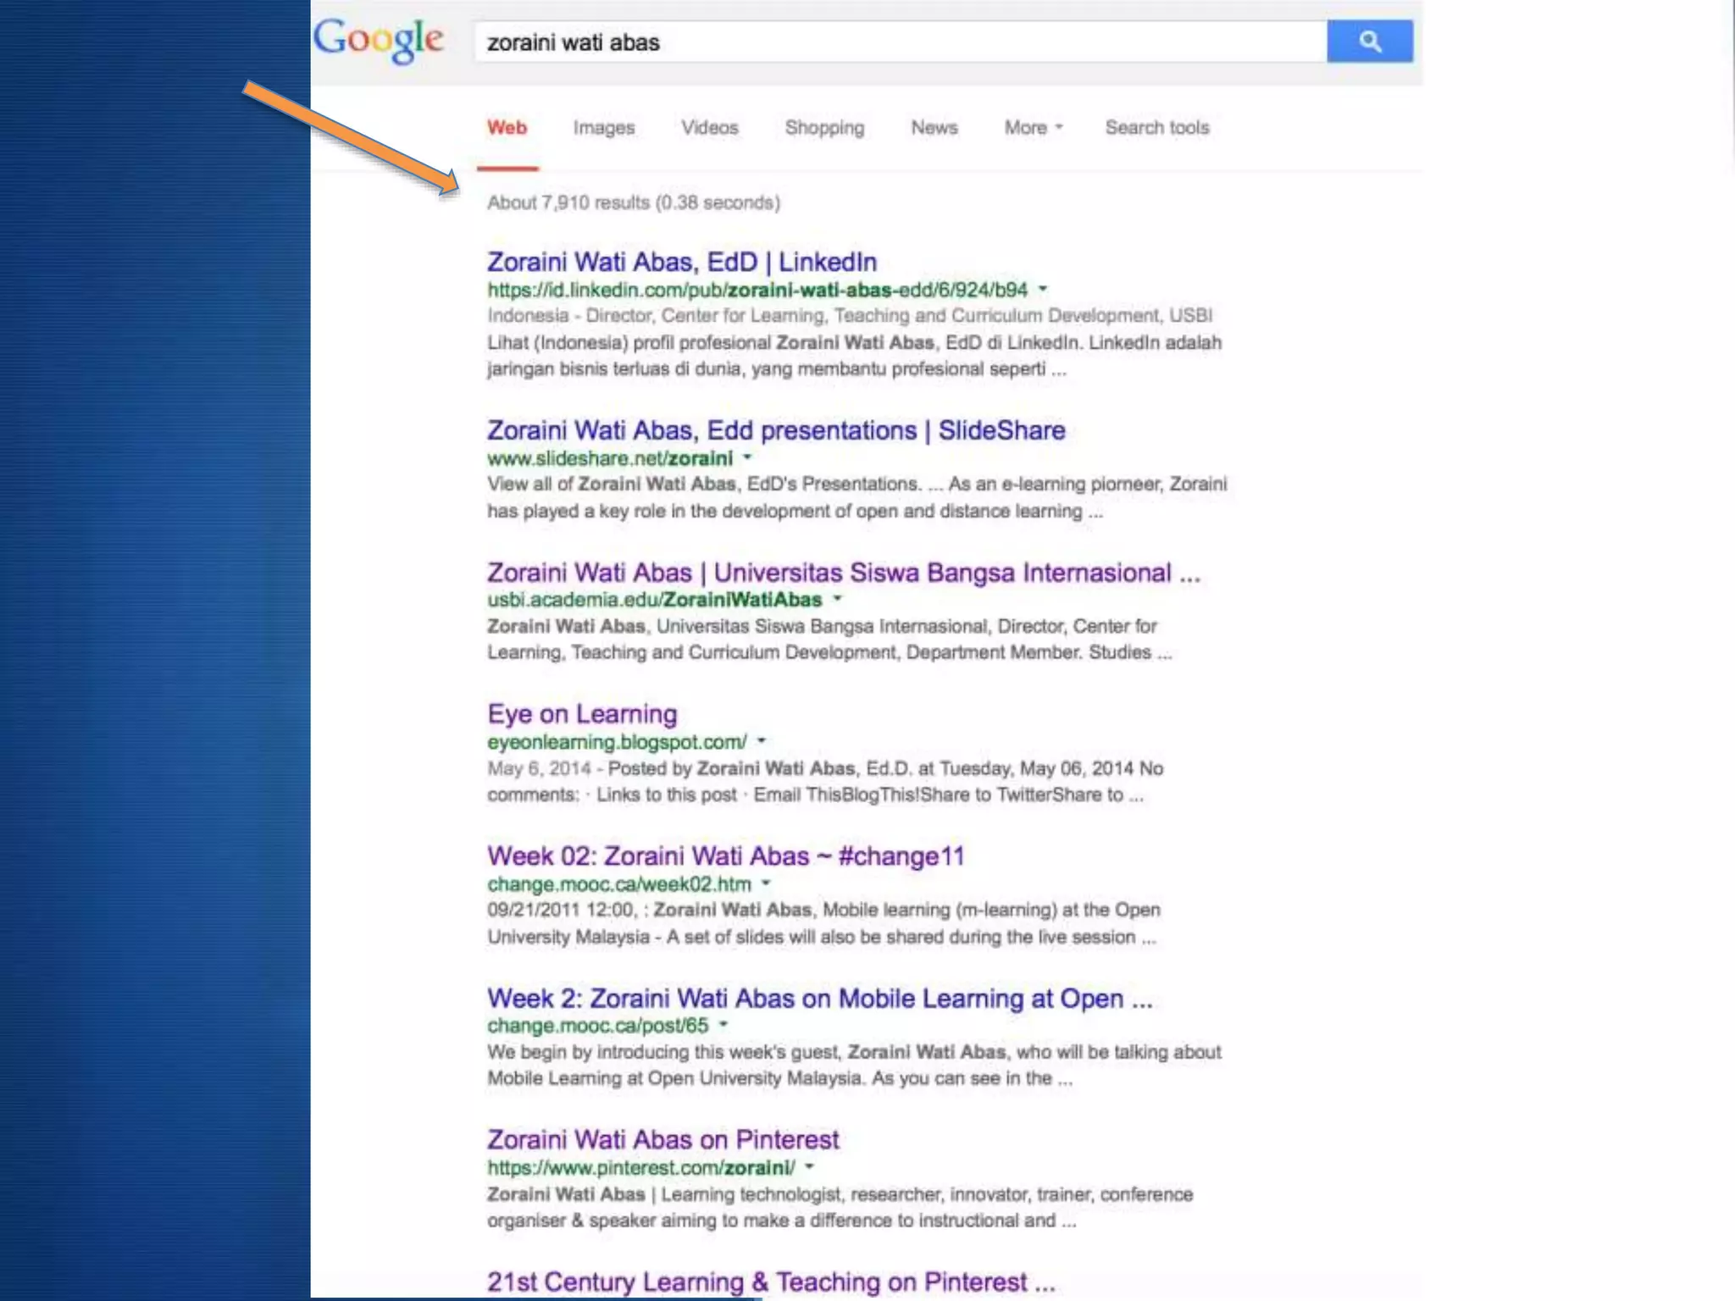Viewport: 1735px width, 1301px height.
Task: Open Week 02 #change11 result link
Action: pyautogui.click(x=725, y=856)
